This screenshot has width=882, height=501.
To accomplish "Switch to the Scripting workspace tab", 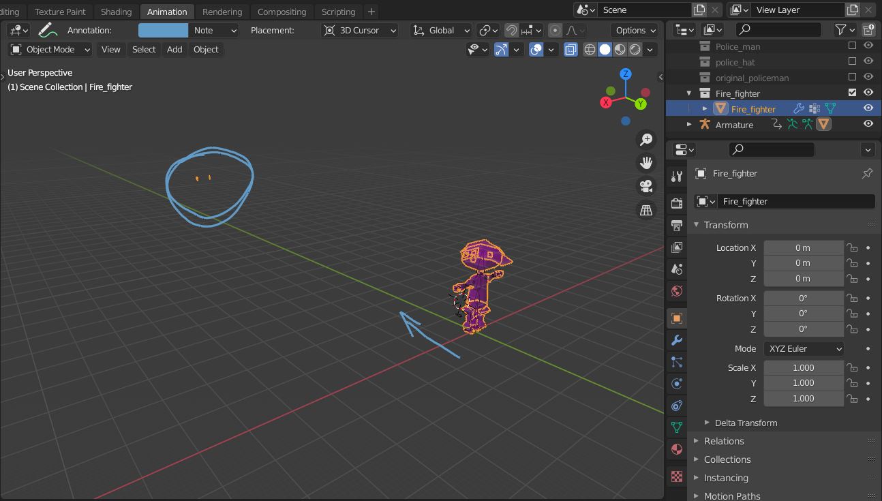I will (338, 12).
